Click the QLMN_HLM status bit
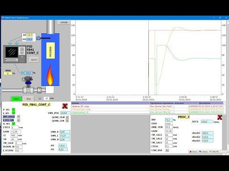 click(67, 117)
